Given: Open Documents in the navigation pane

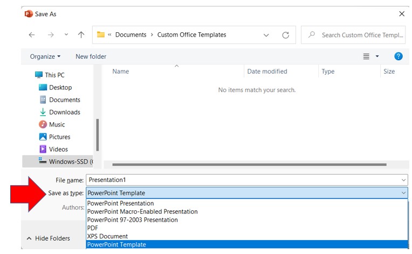Looking at the screenshot, I should tap(65, 100).
